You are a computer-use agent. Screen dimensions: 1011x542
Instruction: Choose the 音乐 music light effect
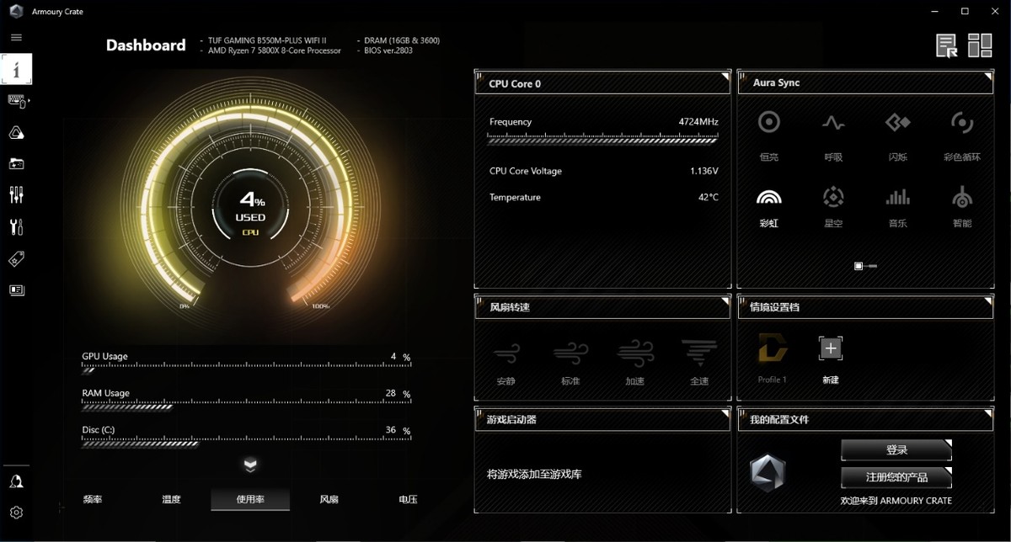point(897,206)
